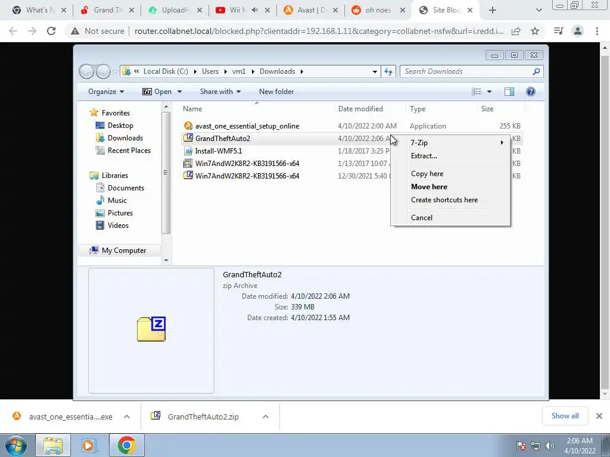The height and width of the screenshot is (457, 610).
Task: Open Windows Media Player from taskbar
Action: (89, 445)
